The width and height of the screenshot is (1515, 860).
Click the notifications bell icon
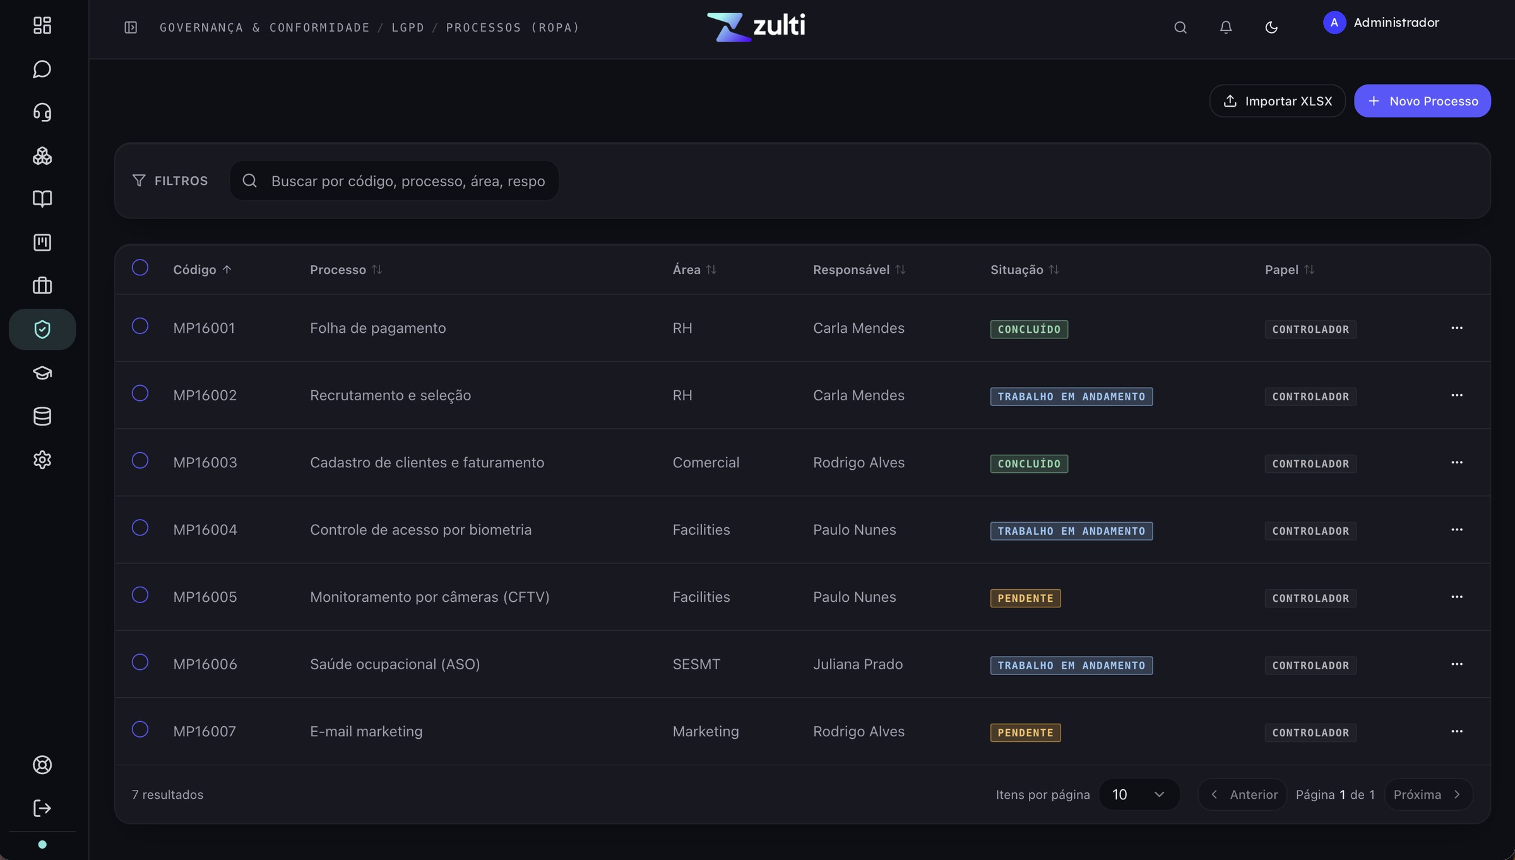point(1226,27)
